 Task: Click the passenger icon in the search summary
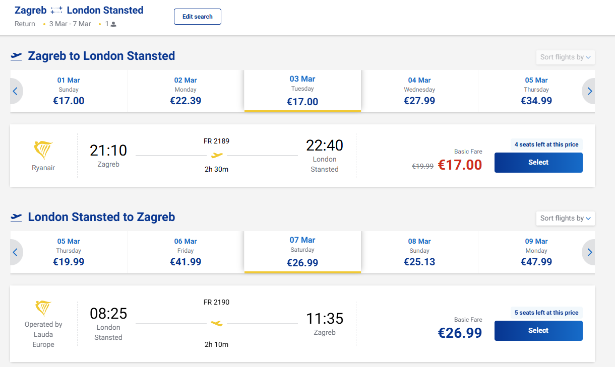coord(113,24)
